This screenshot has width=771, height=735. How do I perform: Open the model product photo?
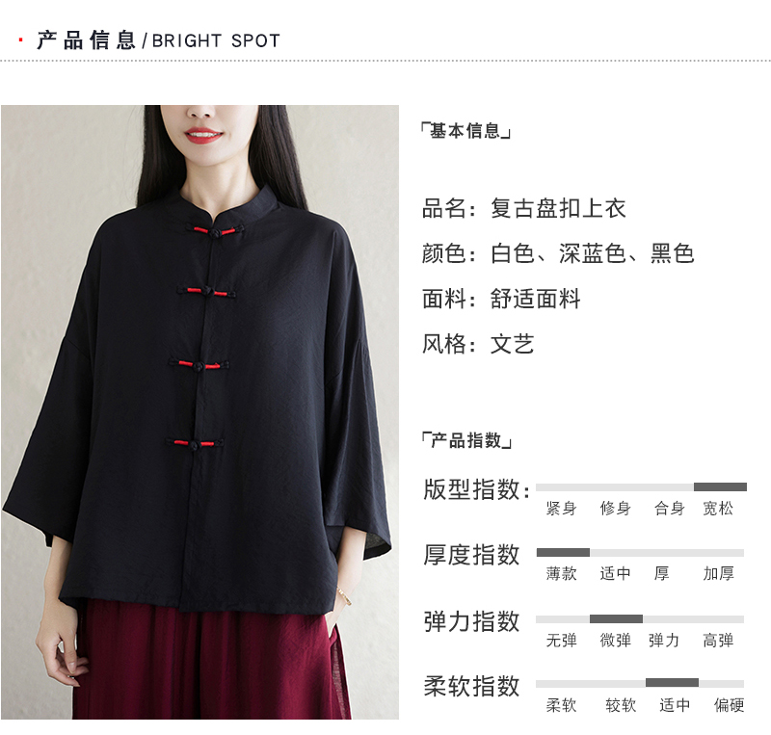199,412
